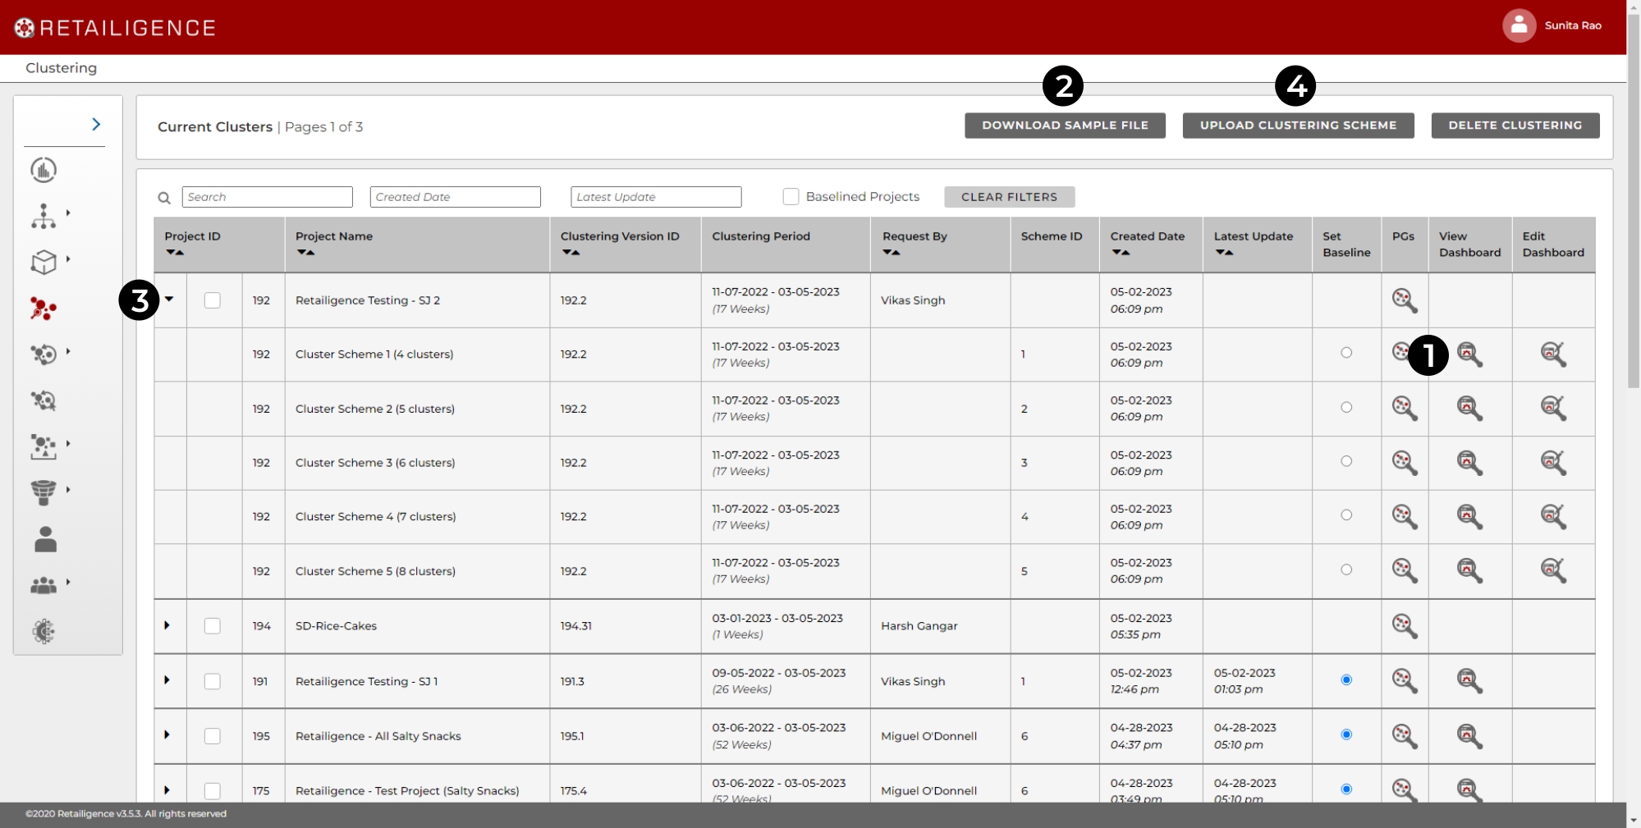Click the Latest Update filter field
Viewport: 1641px width, 828px height.
pyautogui.click(x=655, y=197)
